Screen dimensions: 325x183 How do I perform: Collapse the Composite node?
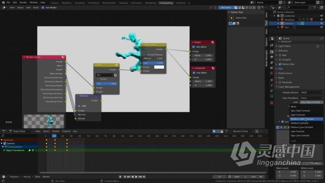coord(193,68)
